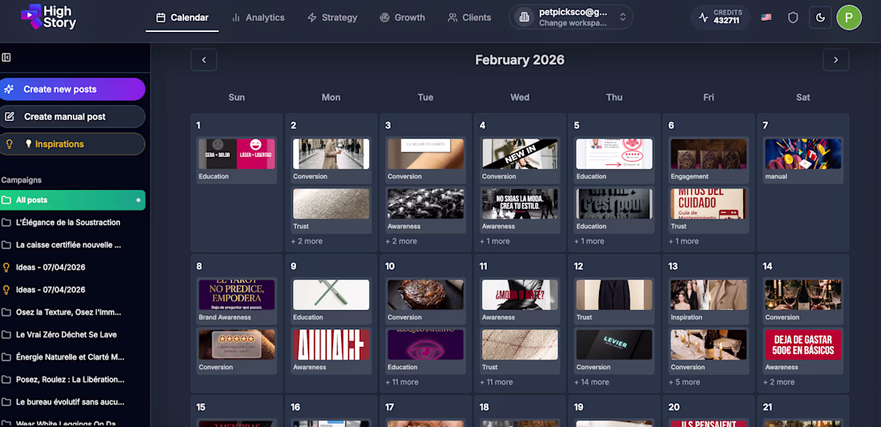This screenshot has height=427, width=881.
Task: Open Feb 14 Deja de Gastar post
Action: pyautogui.click(x=803, y=344)
